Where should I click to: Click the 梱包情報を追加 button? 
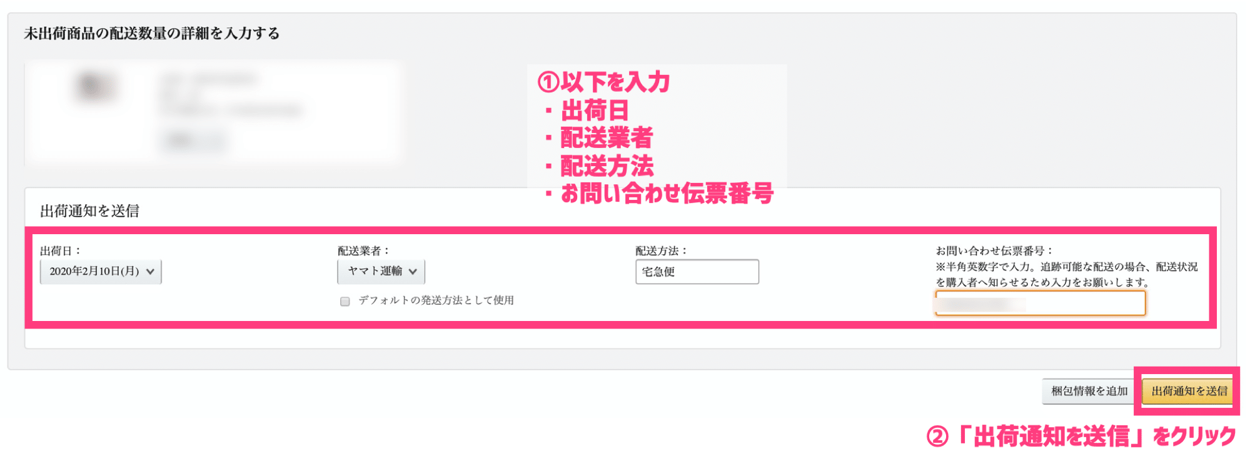point(1089,392)
